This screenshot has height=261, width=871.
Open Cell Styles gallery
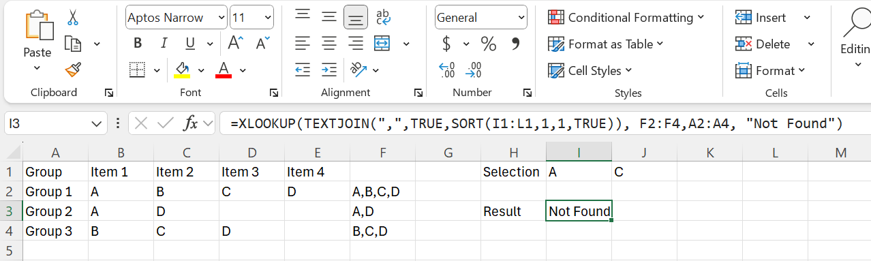click(590, 70)
